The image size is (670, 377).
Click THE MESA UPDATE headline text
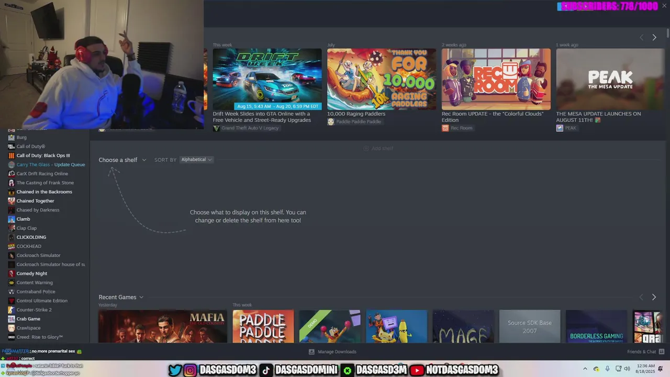(x=598, y=117)
